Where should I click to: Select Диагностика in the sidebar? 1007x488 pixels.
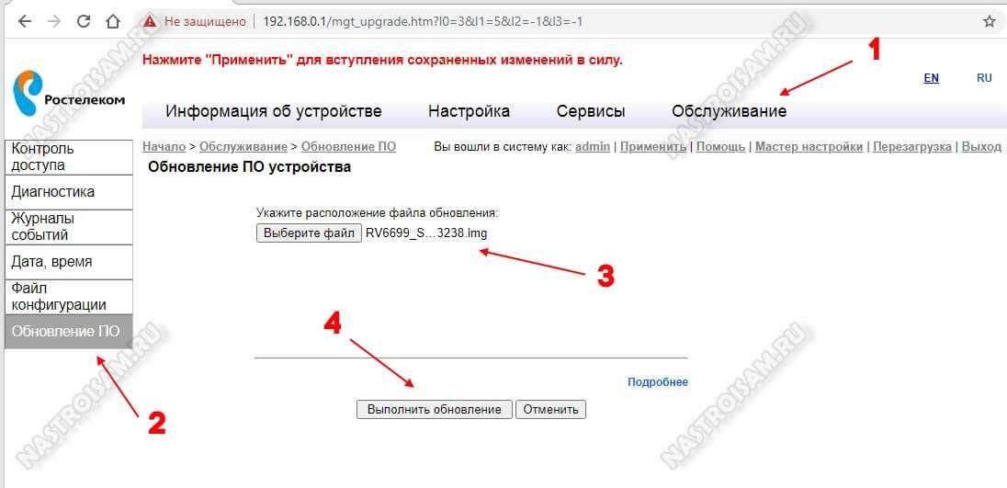coord(68,192)
